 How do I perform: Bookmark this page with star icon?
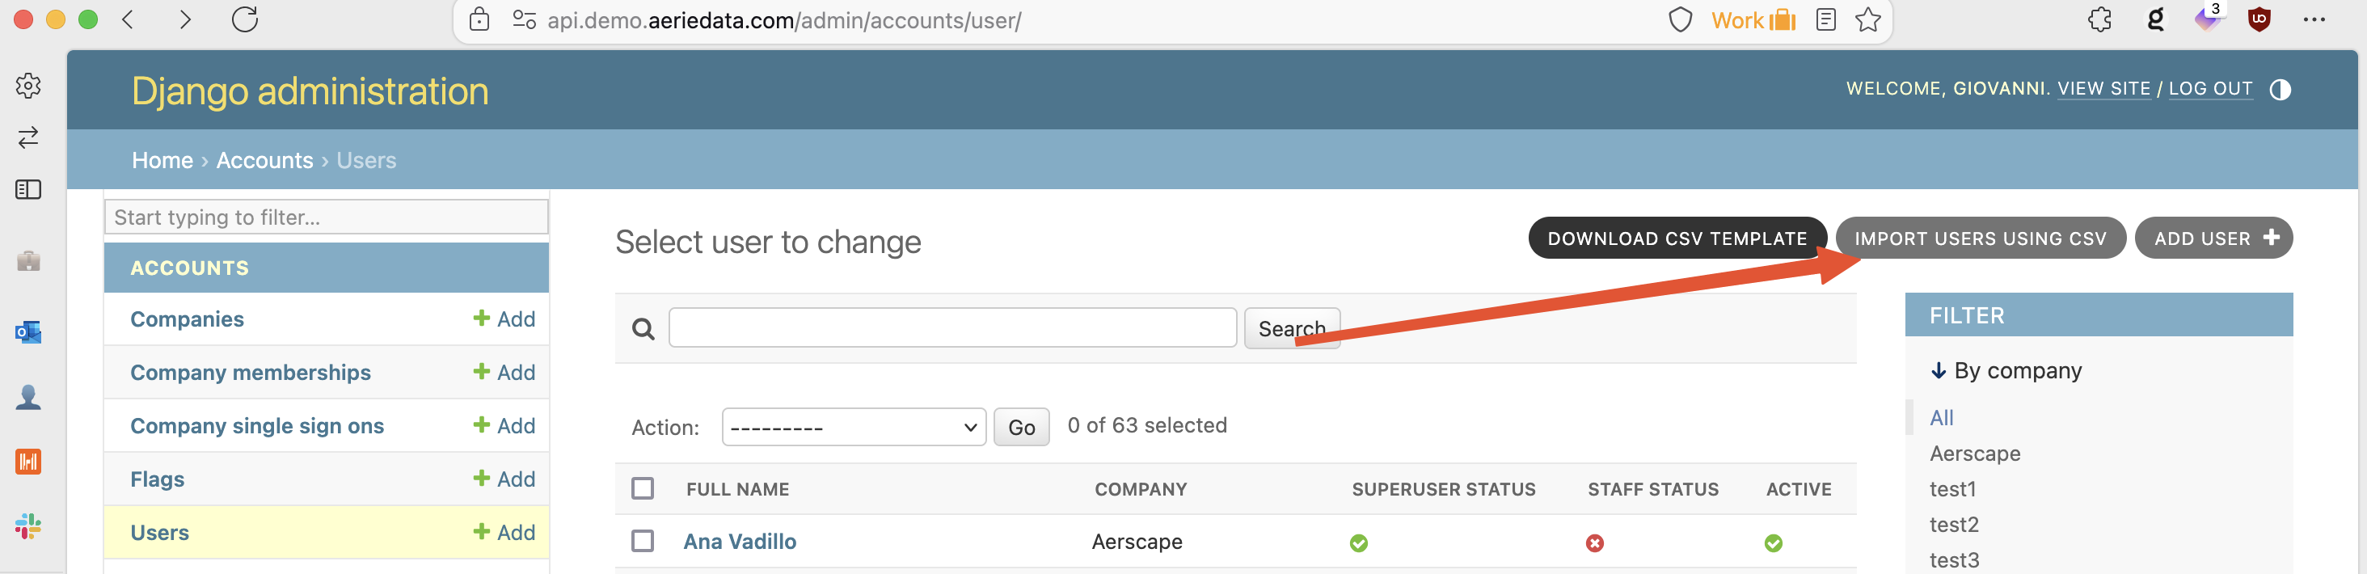click(x=1868, y=19)
